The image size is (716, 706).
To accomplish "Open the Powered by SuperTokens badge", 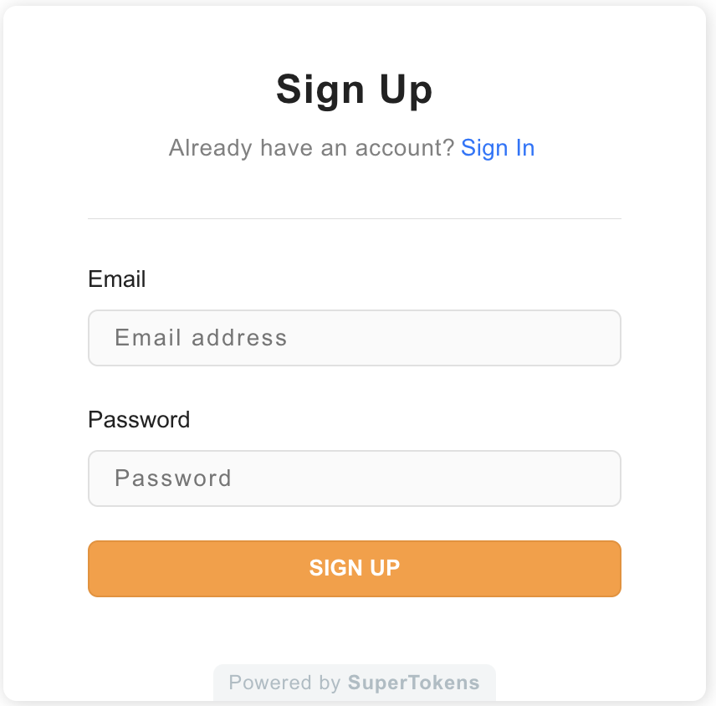I will 354,683.
